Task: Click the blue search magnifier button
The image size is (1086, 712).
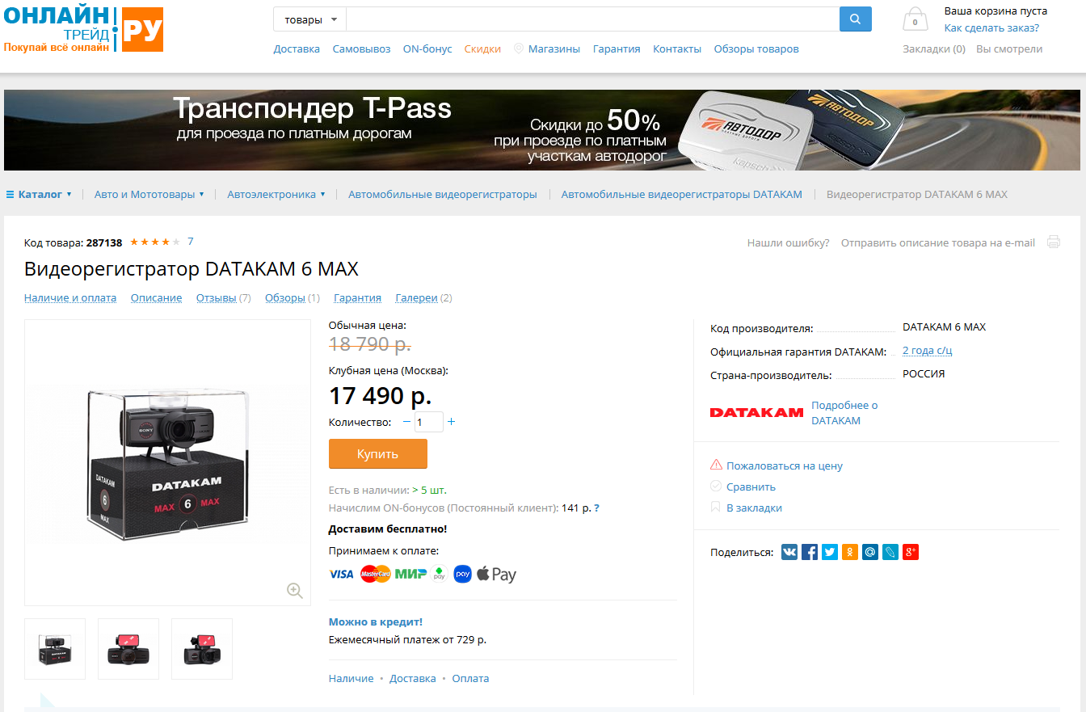Action: click(856, 19)
